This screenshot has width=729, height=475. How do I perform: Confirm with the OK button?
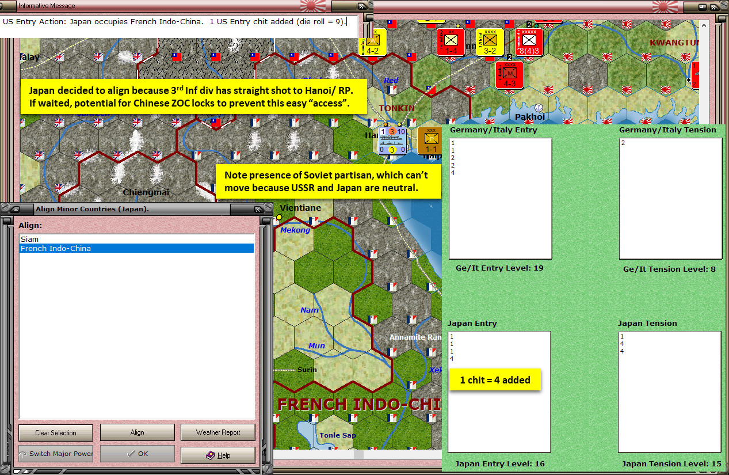pos(137,454)
